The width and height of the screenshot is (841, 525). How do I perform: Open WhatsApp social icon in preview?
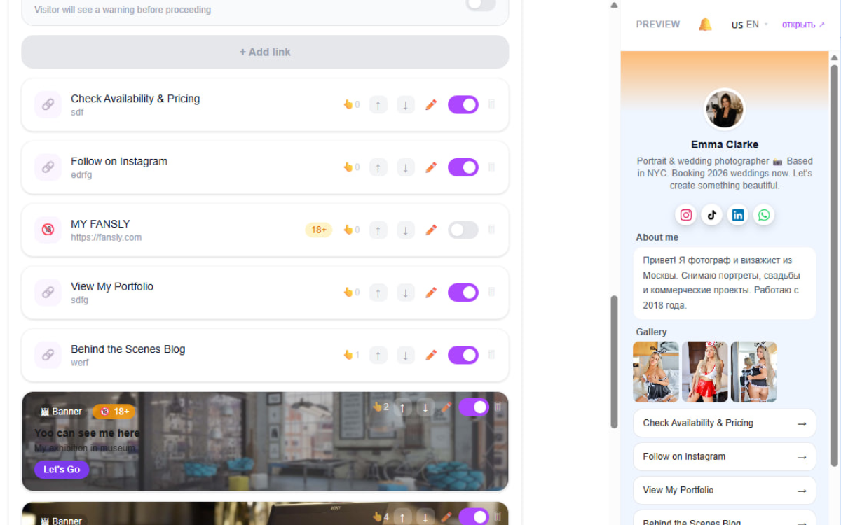pos(764,215)
